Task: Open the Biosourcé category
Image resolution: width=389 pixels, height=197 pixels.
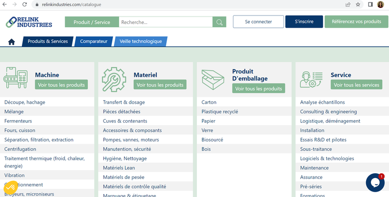Action: 212,140
